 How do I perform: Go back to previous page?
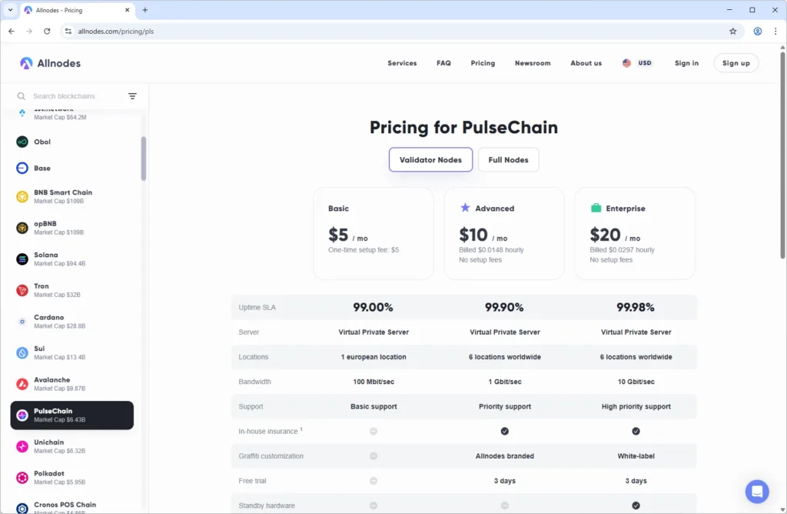(12, 31)
